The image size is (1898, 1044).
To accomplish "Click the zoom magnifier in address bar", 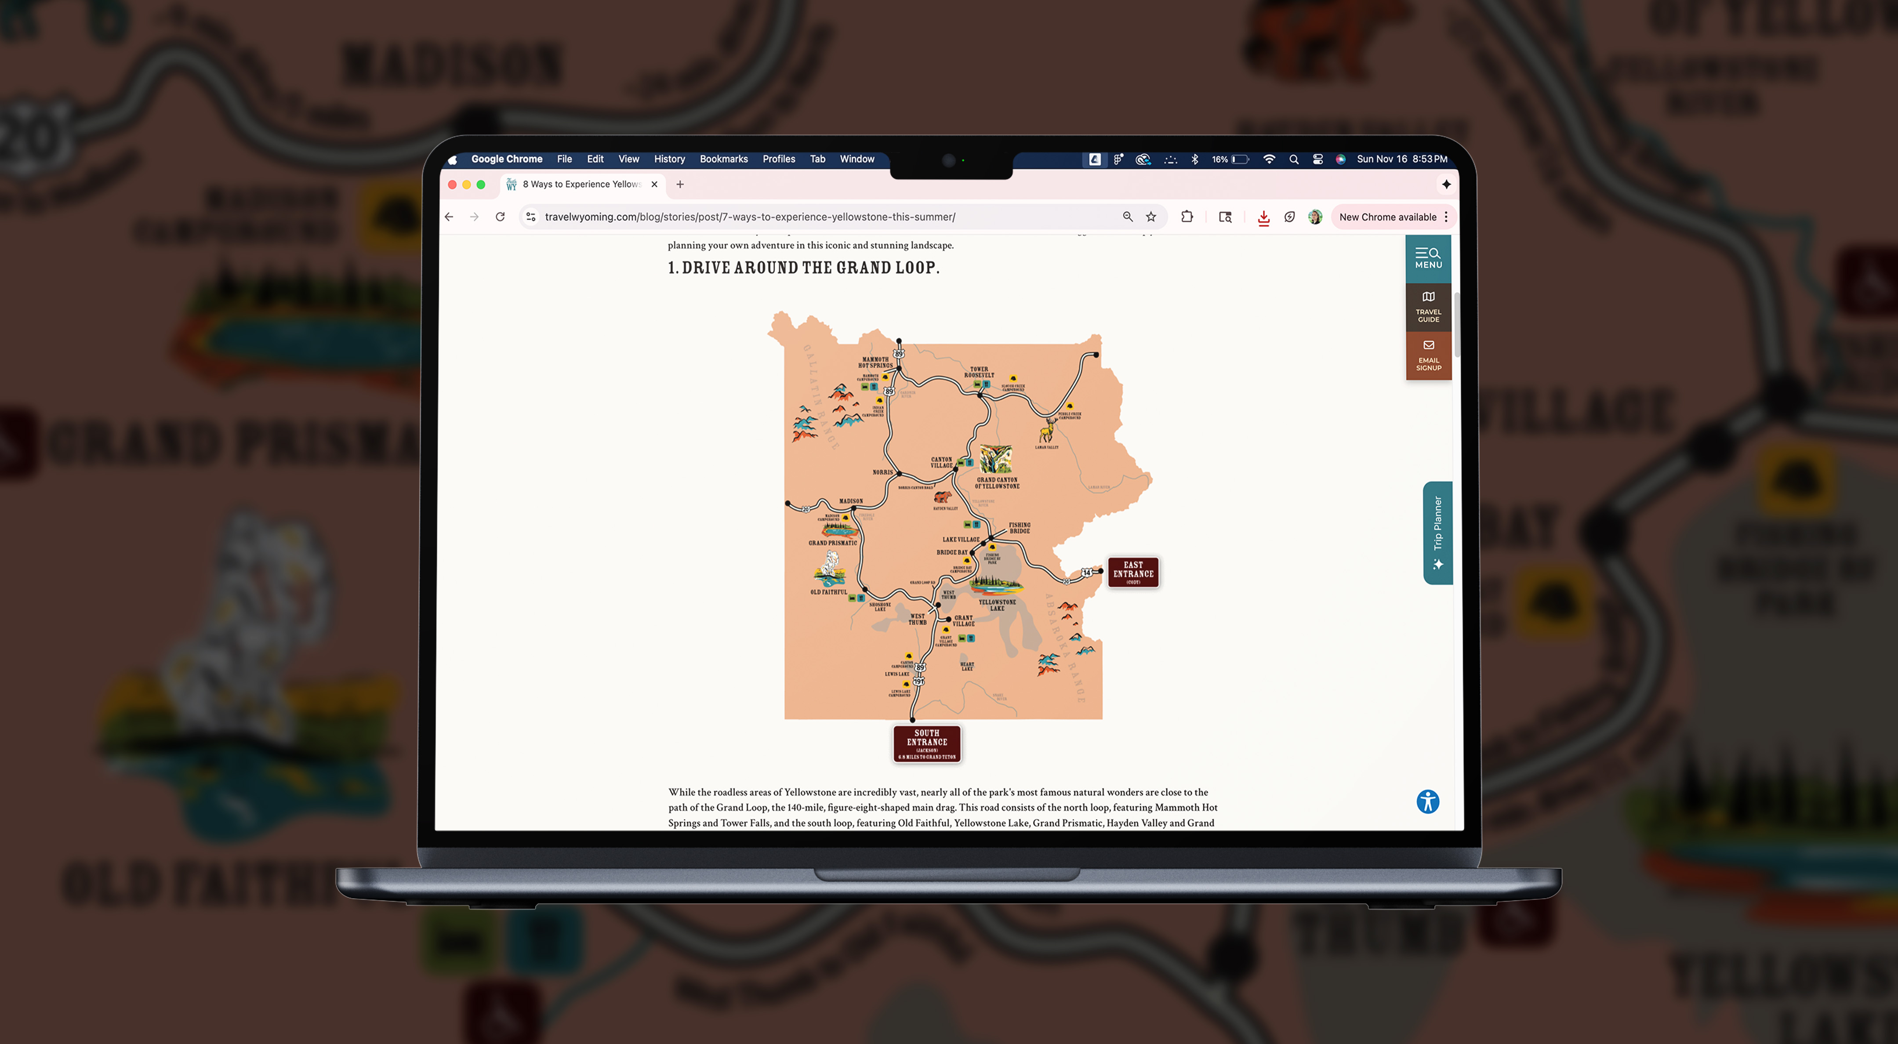I will click(1127, 217).
